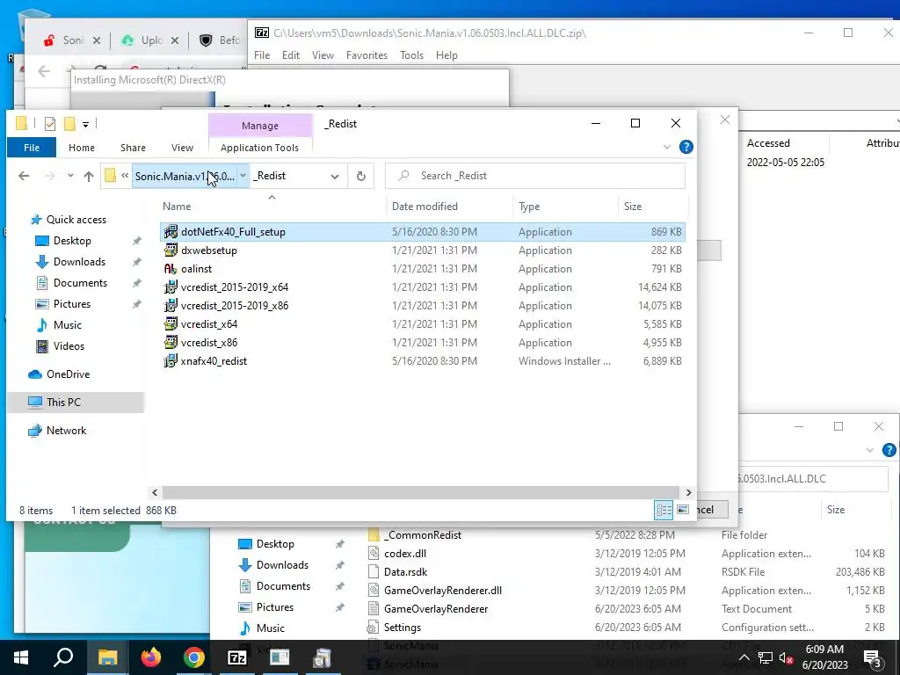Image resolution: width=900 pixels, height=675 pixels.
Task: Open 7-Zip Edit menu
Action: tap(290, 55)
